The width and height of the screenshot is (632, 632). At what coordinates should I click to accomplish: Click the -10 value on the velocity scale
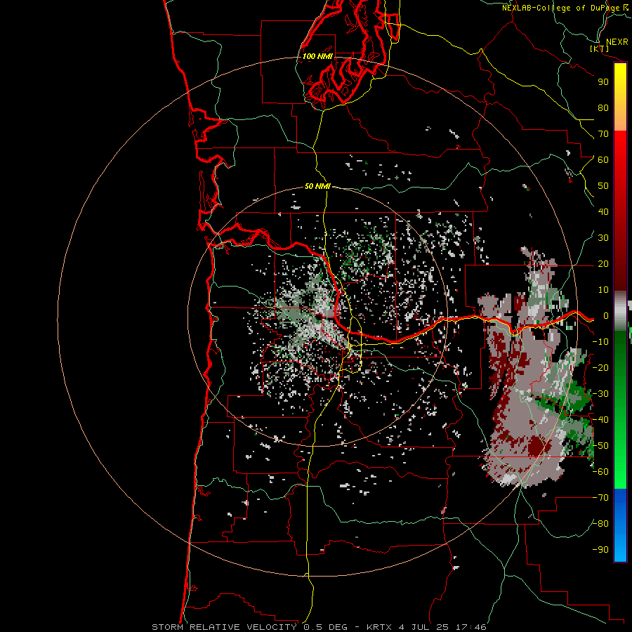pos(600,342)
